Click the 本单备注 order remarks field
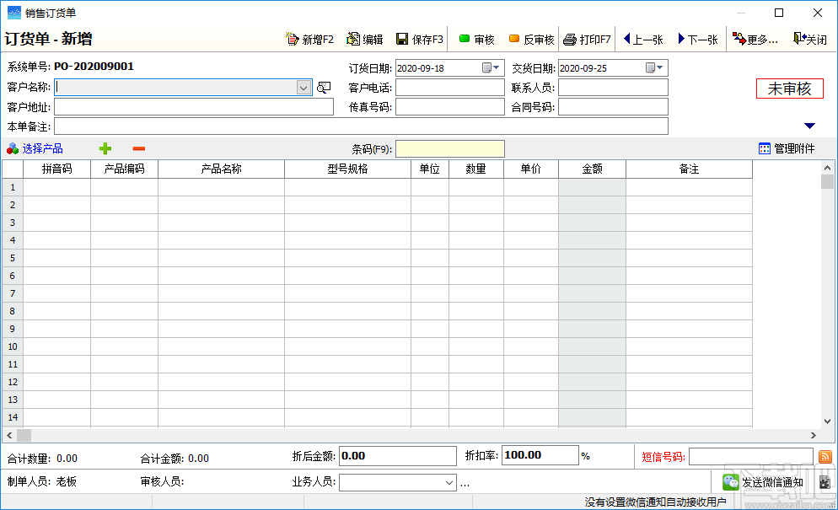The height and width of the screenshot is (510, 838). [x=361, y=126]
